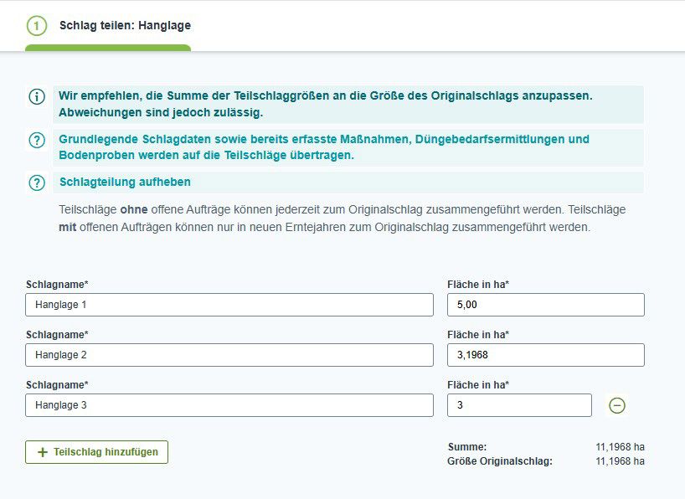
Task: Click the step 1 circle icon
Action: [37, 25]
